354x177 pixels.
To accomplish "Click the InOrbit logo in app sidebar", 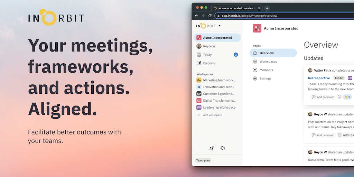I will [206, 26].
